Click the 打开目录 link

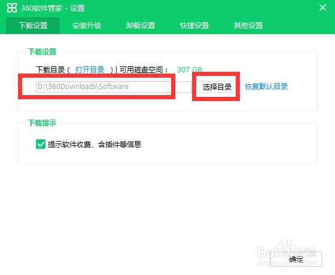(90, 69)
